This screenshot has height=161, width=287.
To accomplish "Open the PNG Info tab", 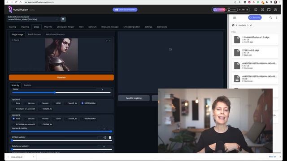I will point(48,27).
